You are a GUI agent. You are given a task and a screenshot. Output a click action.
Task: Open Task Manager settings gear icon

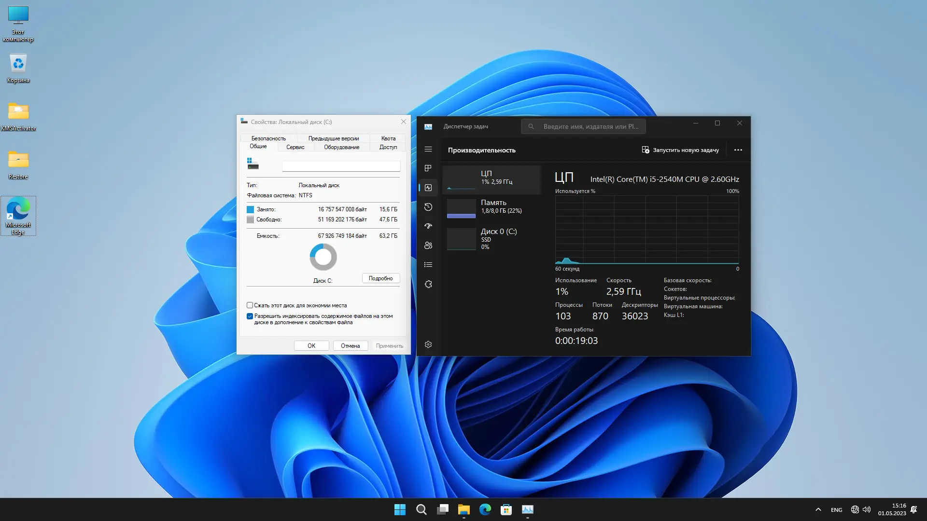tap(428, 344)
